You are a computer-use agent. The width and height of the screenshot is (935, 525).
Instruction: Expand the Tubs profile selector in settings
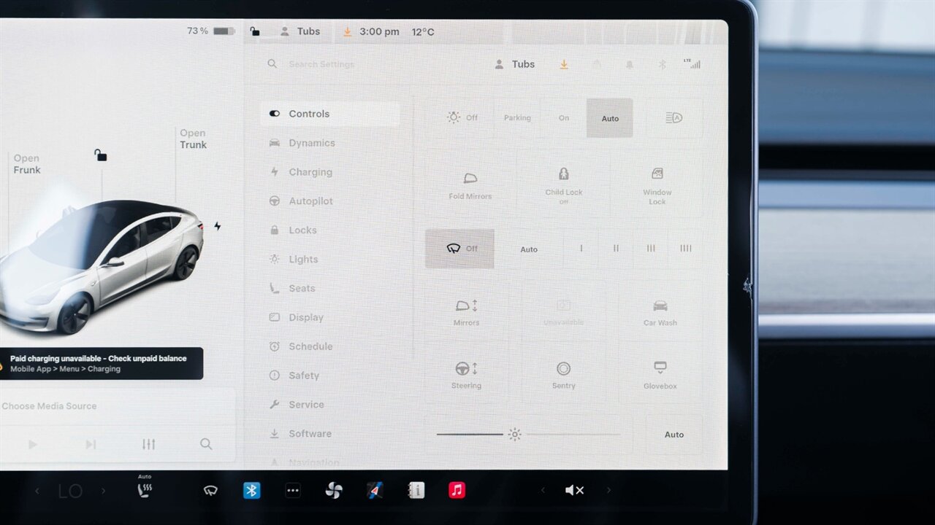pos(515,64)
